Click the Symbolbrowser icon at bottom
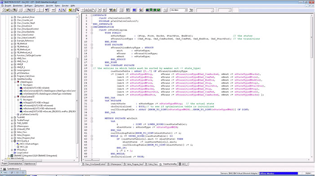This screenshot has height=176, width=315. 4,169
